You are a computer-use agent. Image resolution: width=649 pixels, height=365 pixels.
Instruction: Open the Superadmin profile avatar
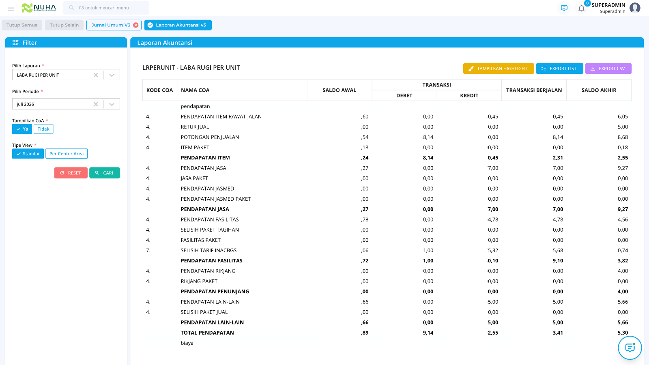pyautogui.click(x=635, y=8)
